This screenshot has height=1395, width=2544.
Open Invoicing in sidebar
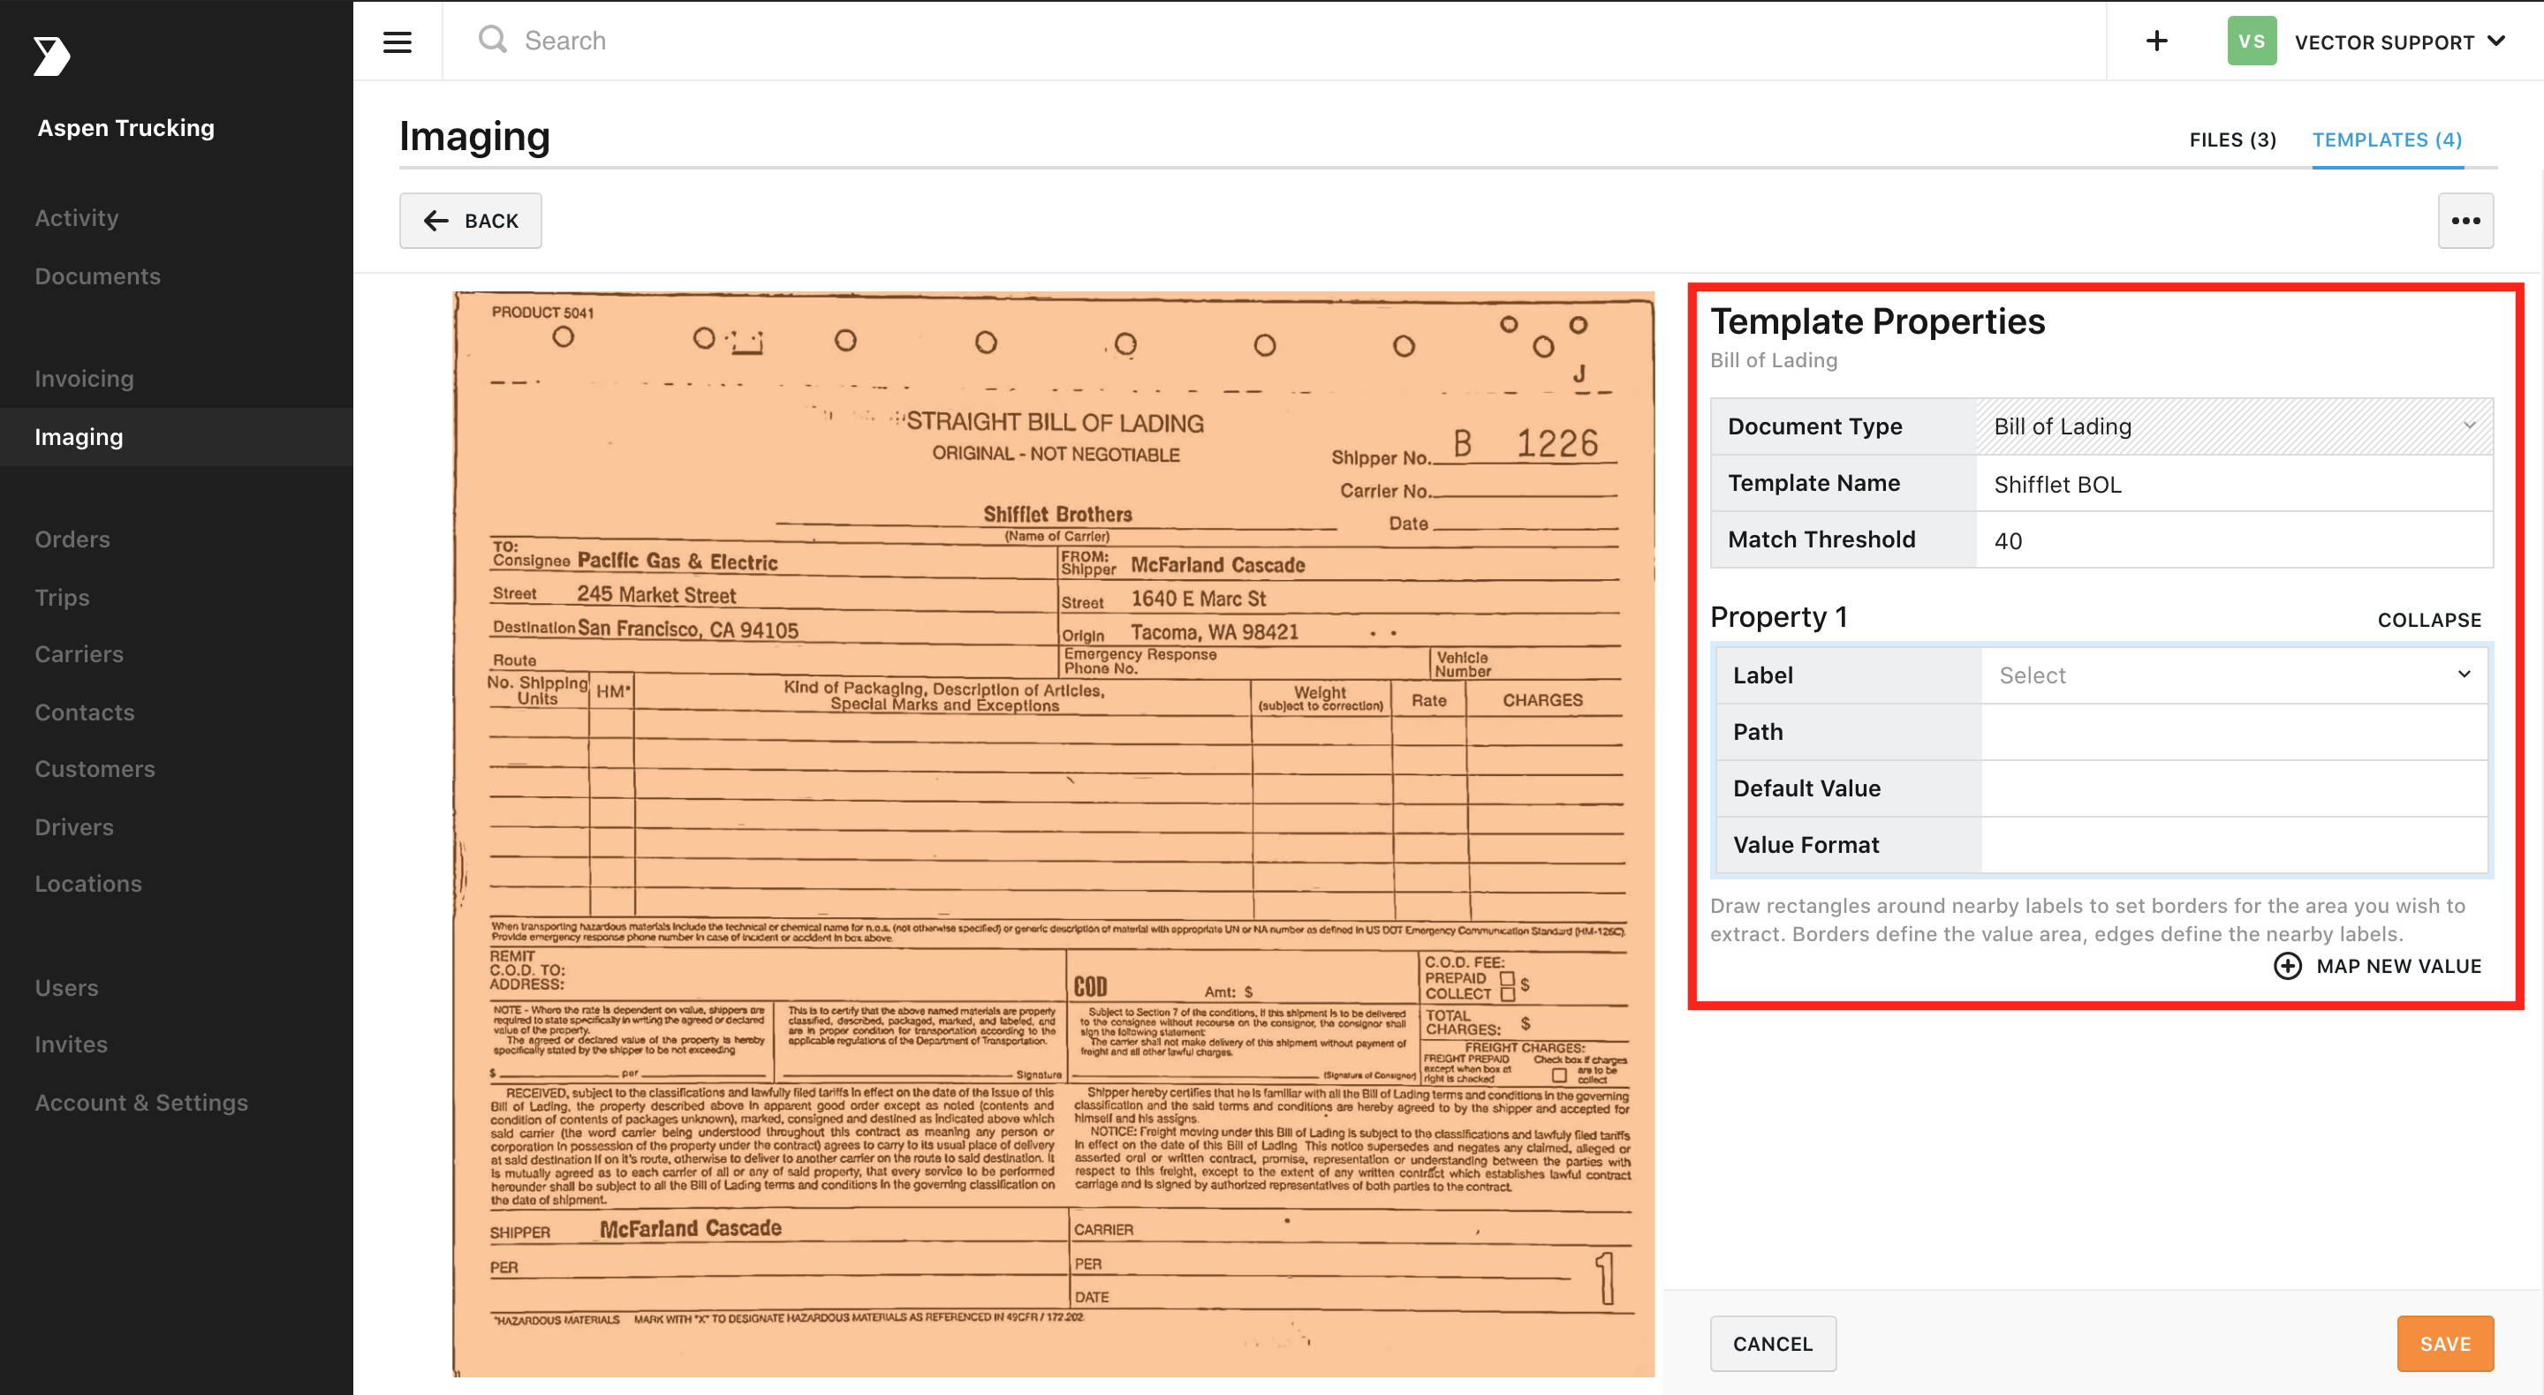click(84, 379)
